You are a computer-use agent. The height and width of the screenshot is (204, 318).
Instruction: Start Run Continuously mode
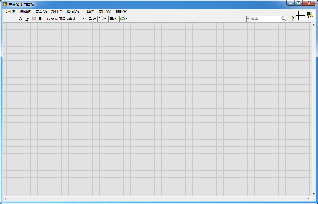click(27, 19)
